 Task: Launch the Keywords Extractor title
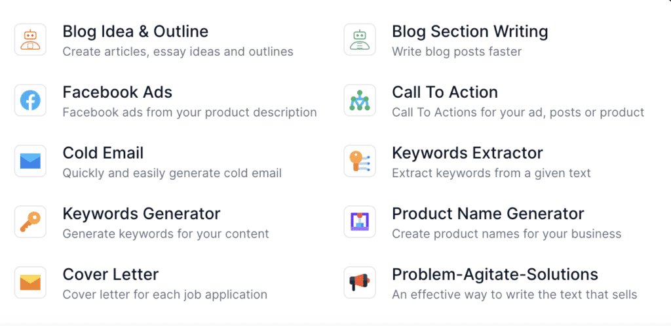(x=467, y=153)
